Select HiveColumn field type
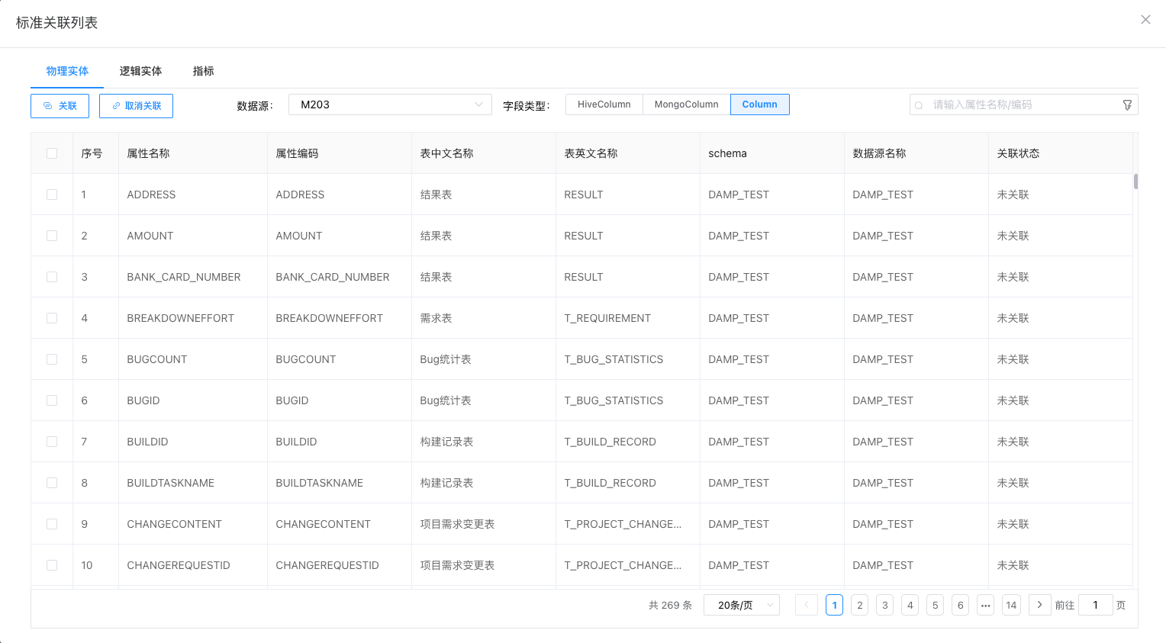Image resolution: width=1166 pixels, height=643 pixels. (604, 104)
